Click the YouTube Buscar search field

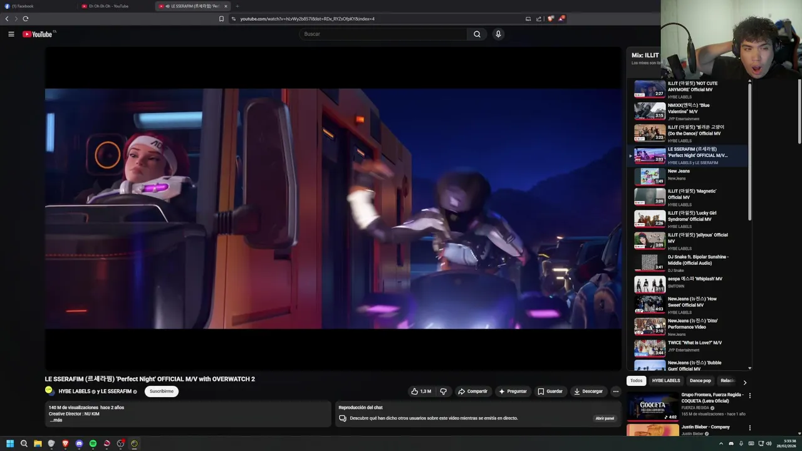(383, 34)
